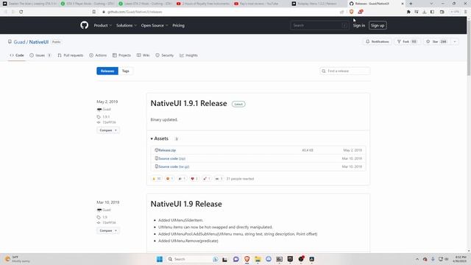The image size is (471, 265).
Task: Open the 1.9.1 tag link
Action: [x=106, y=116]
